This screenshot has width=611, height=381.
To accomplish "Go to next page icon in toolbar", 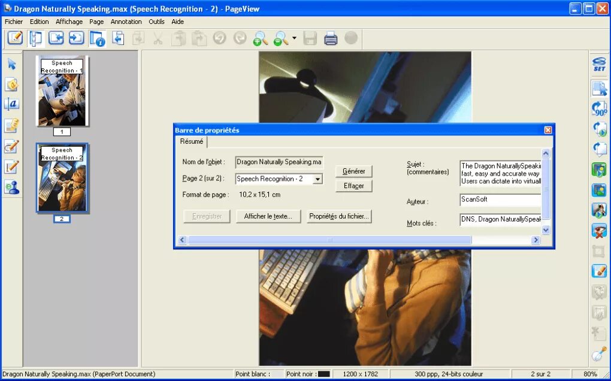I will tap(77, 38).
